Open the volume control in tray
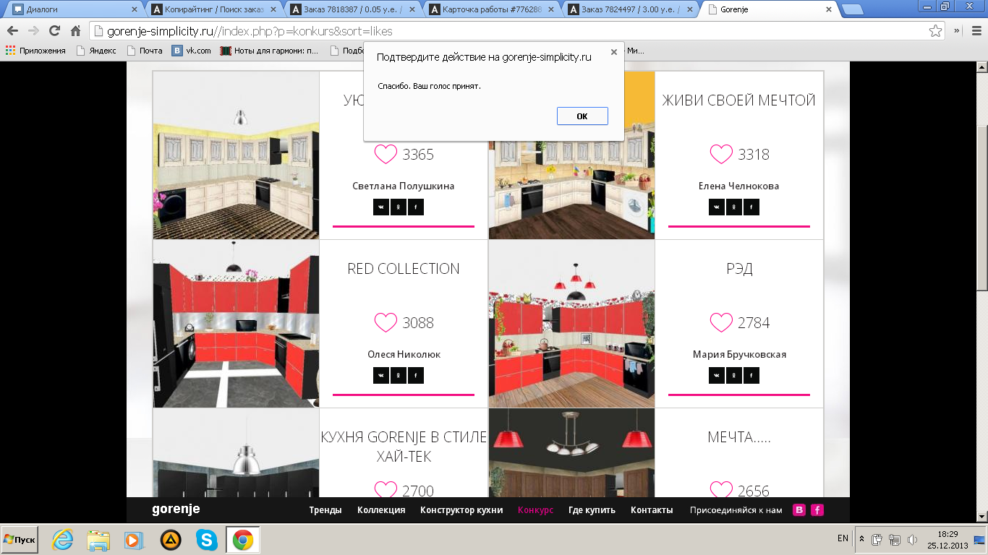This screenshot has width=988, height=555. [912, 539]
